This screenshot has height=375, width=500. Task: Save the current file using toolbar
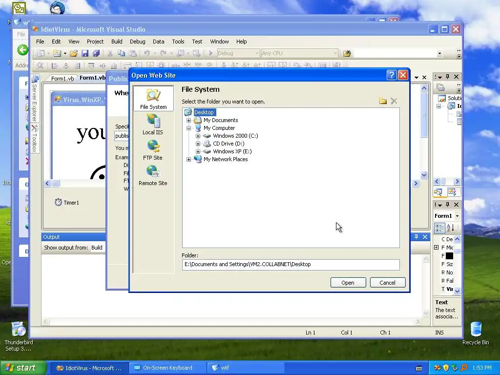click(85, 53)
